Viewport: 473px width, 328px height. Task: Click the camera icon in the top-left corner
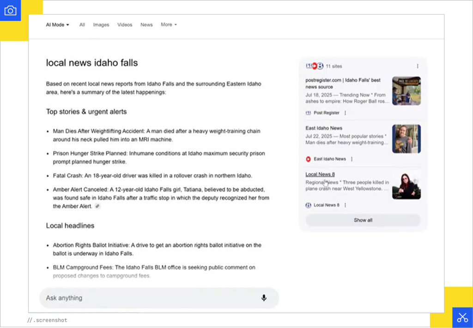tap(10, 10)
